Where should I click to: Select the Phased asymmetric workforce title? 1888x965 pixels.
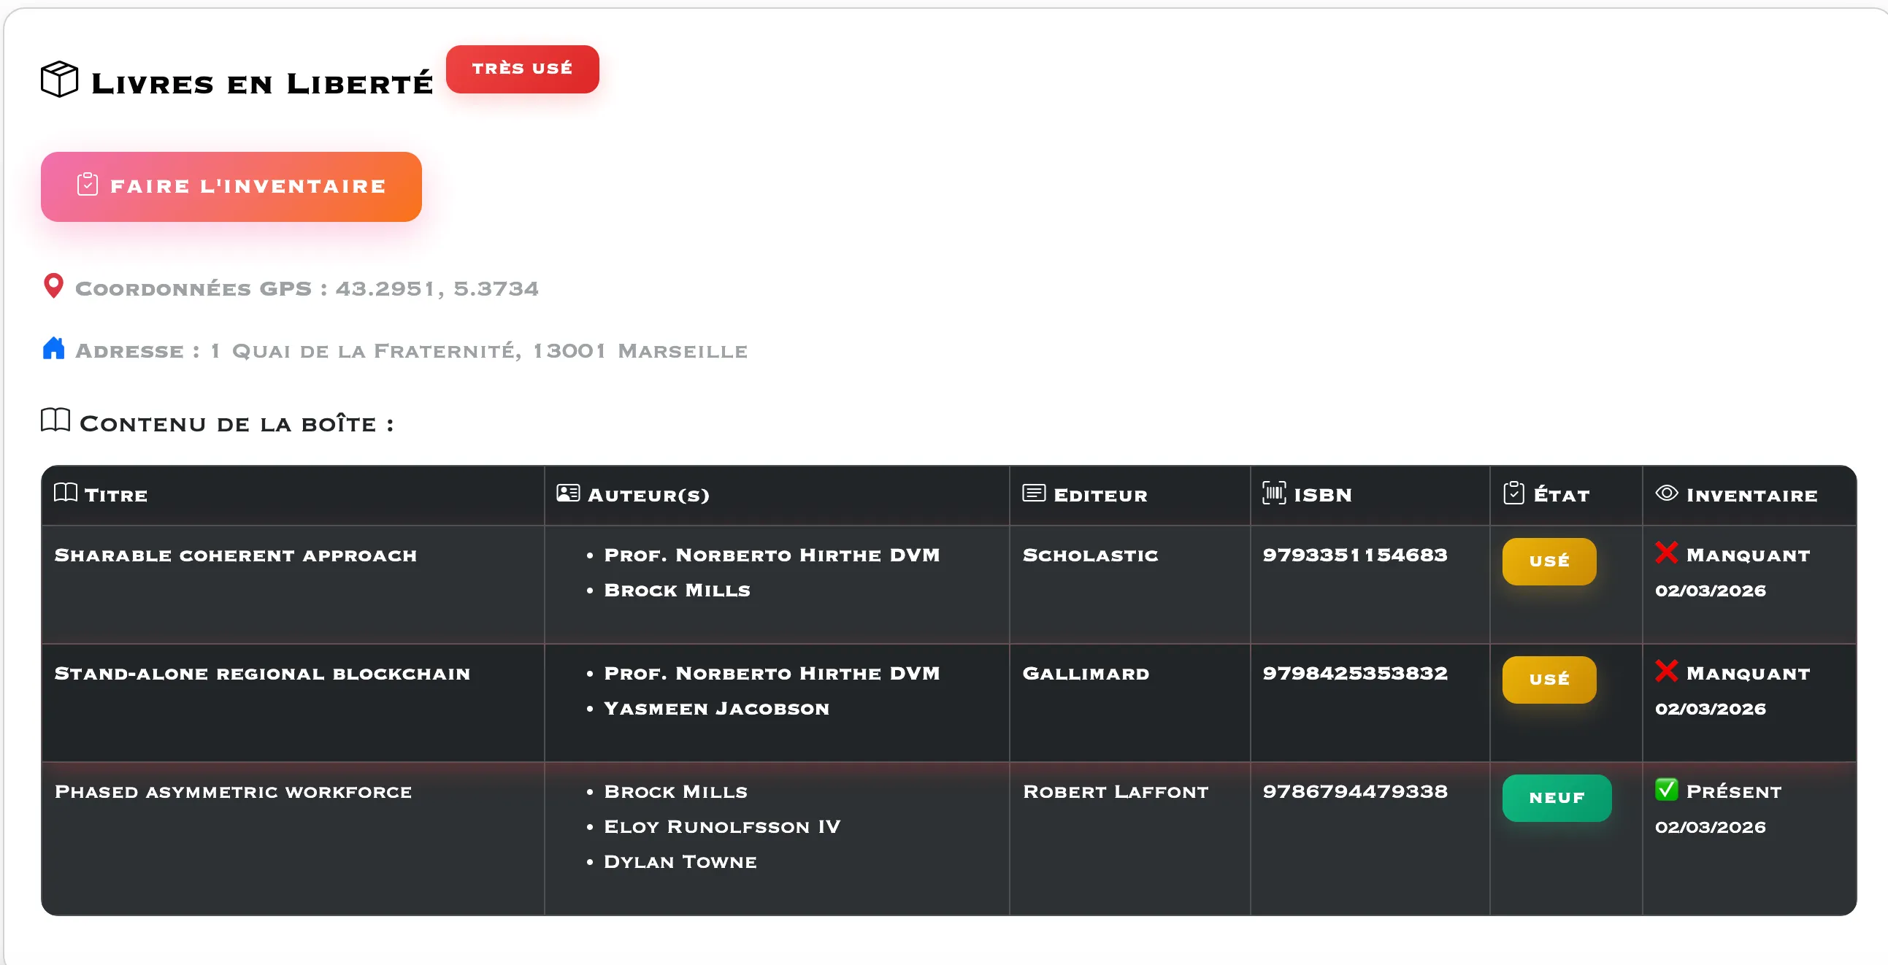pos(233,792)
